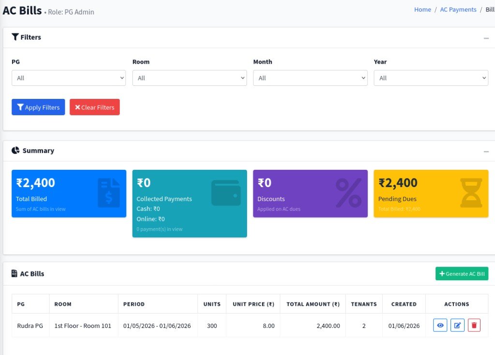Click the Role: PG Admin subtitle
The height and width of the screenshot is (355, 495).
coord(71,12)
